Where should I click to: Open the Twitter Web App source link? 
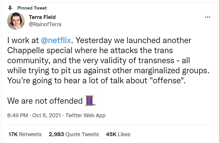(85, 115)
